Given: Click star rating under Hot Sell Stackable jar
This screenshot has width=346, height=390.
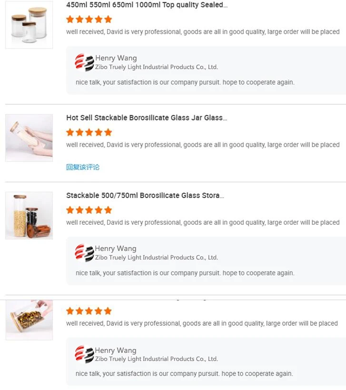Looking at the screenshot, I should [89, 132].
